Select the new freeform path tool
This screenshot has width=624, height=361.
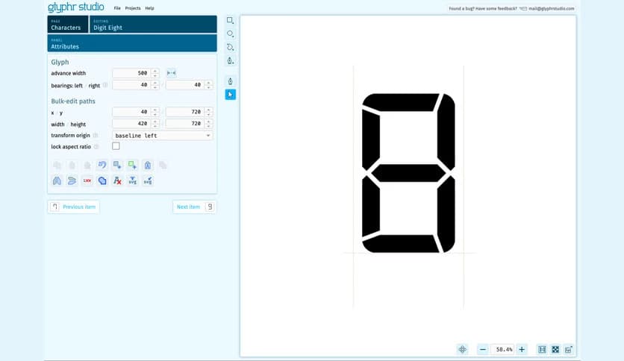230,47
